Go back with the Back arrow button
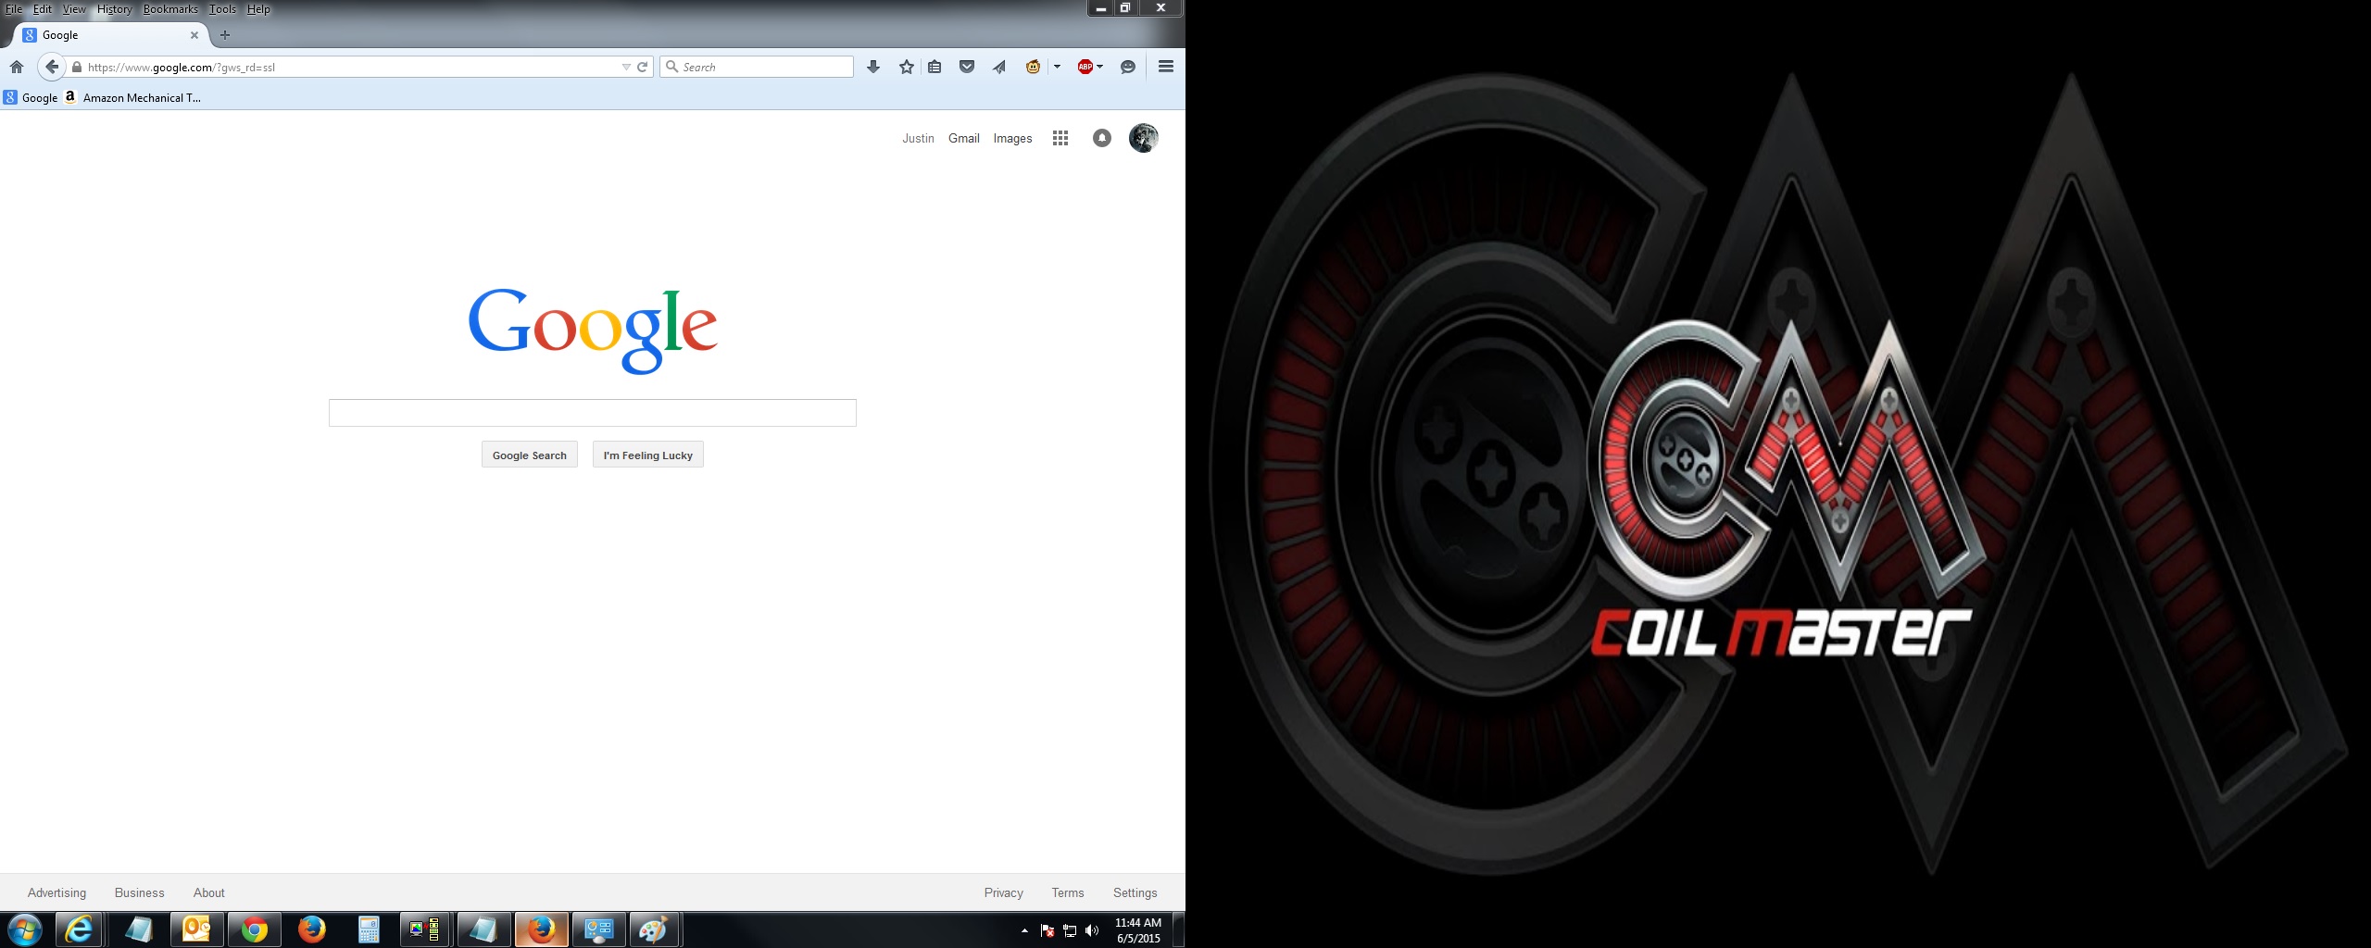The width and height of the screenshot is (2371, 948). coord(52,67)
